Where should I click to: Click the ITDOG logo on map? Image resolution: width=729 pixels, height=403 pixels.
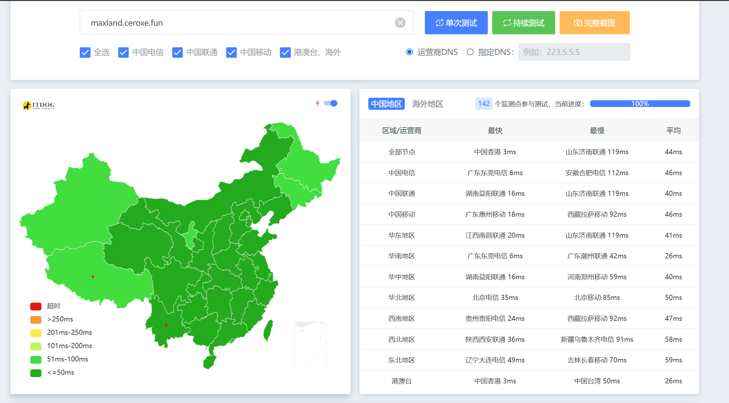pyautogui.click(x=38, y=105)
